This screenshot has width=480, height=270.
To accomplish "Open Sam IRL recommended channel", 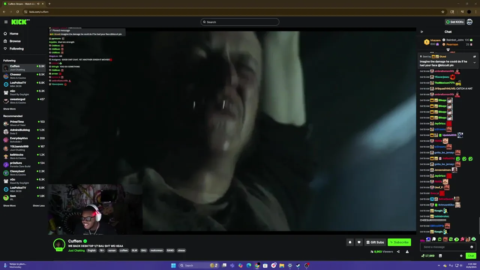I will tap(24, 198).
